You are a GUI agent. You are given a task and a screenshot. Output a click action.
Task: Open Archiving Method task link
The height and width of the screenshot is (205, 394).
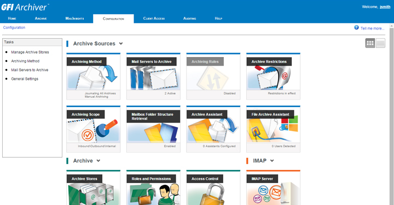pyautogui.click(x=25, y=61)
